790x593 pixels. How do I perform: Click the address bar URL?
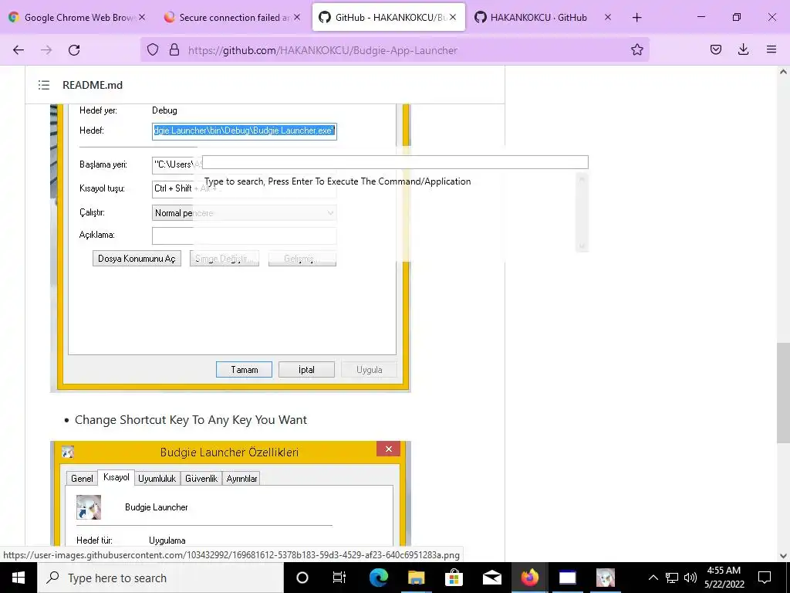point(322,50)
